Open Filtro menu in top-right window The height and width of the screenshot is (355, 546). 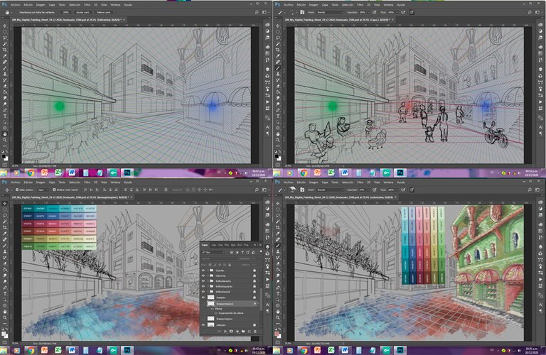click(x=360, y=5)
